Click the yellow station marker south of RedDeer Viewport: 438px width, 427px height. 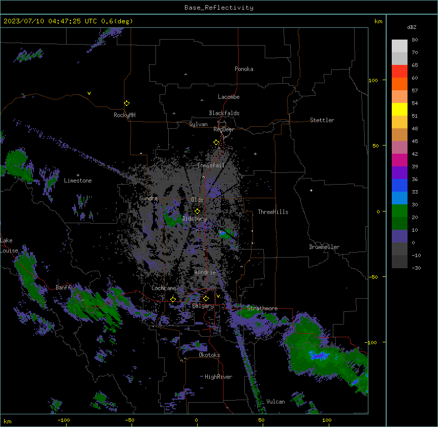tap(216, 143)
